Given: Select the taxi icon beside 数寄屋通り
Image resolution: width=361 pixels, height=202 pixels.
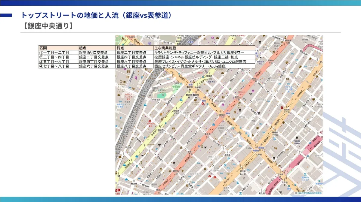Looking at the screenshot, I should tap(181, 100).
